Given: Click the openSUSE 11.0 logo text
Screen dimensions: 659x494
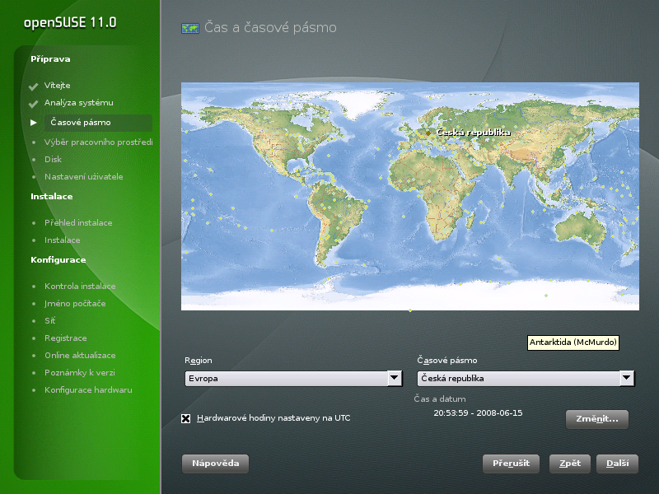Looking at the screenshot, I should pyautogui.click(x=70, y=22).
